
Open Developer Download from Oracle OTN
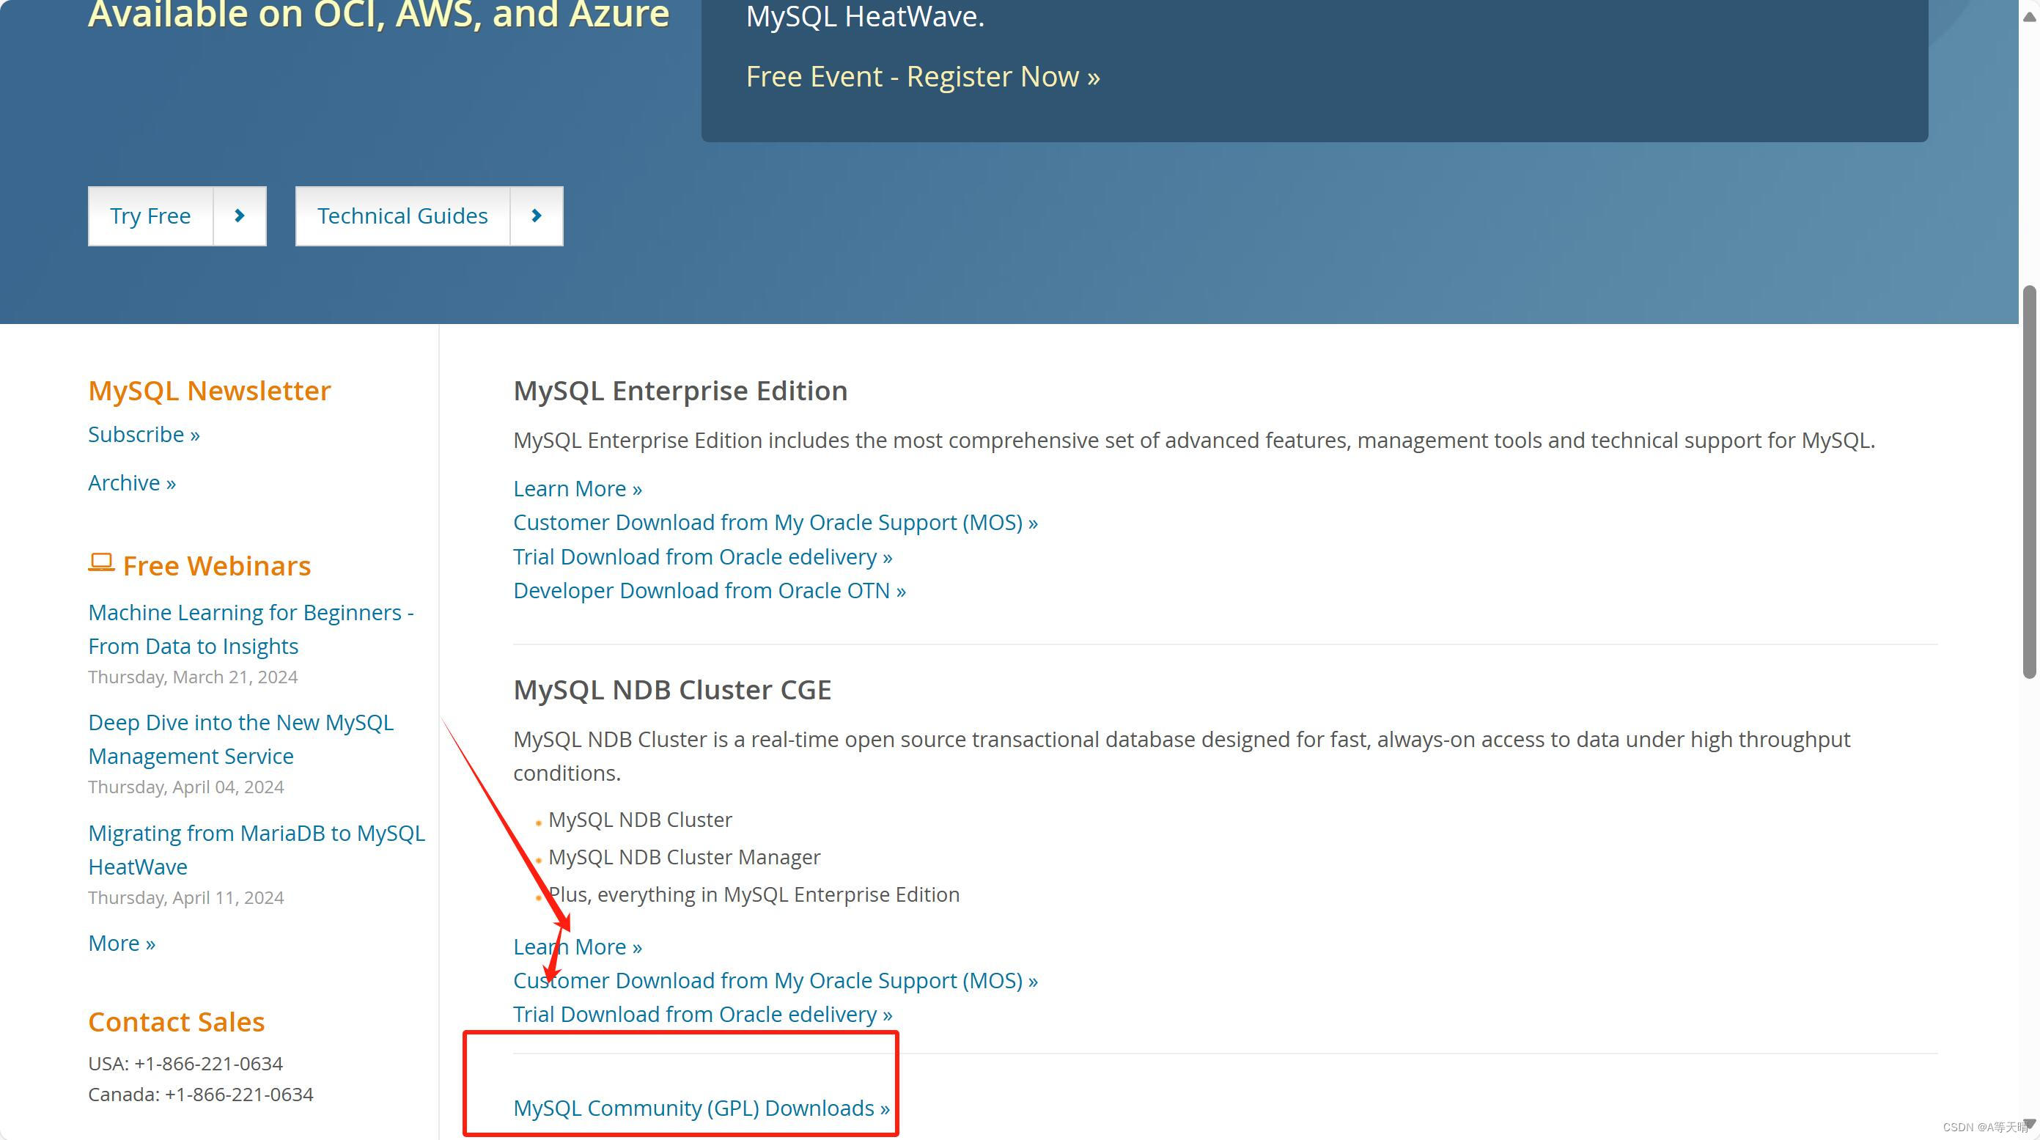click(x=709, y=590)
